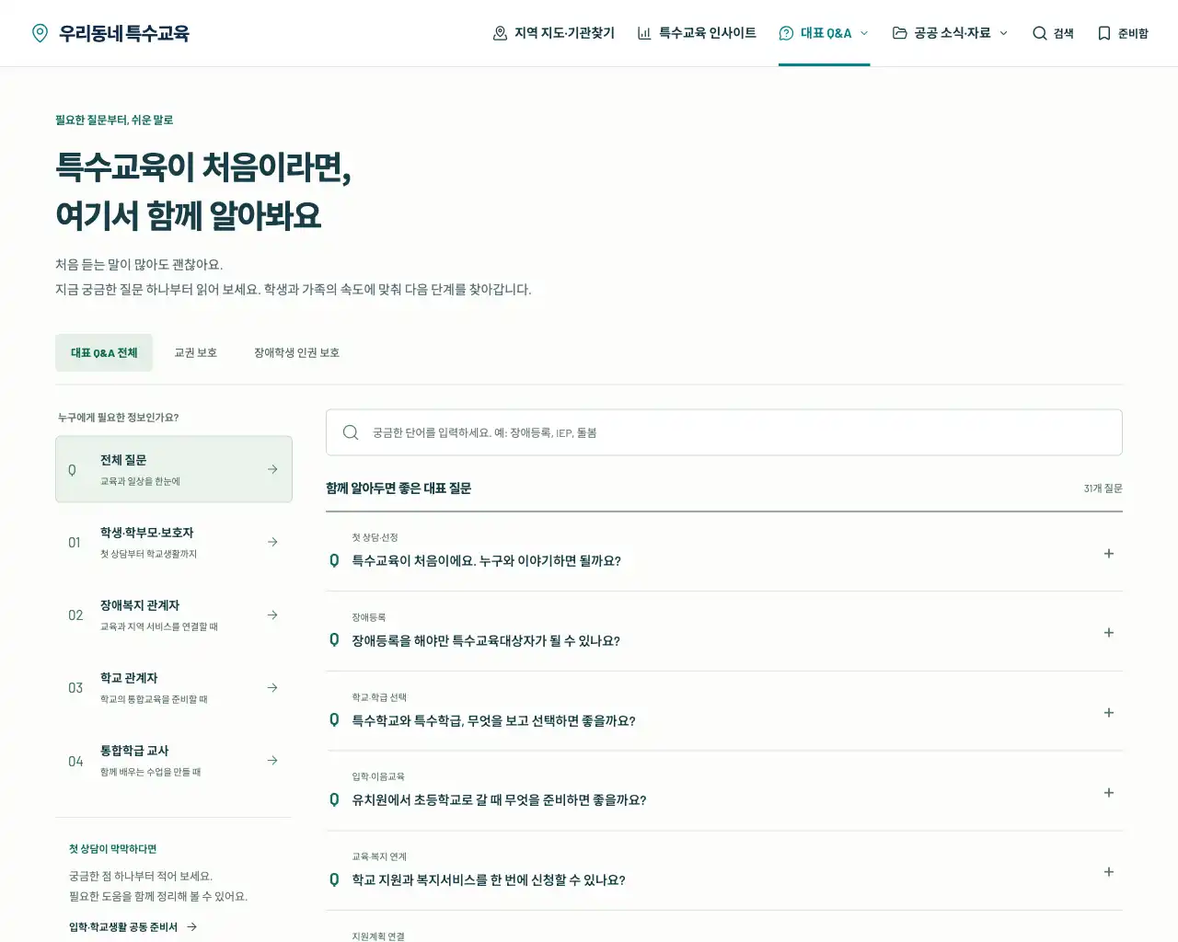
Task: Click the magnifier icon beside 검색
Action: pyautogui.click(x=1039, y=33)
